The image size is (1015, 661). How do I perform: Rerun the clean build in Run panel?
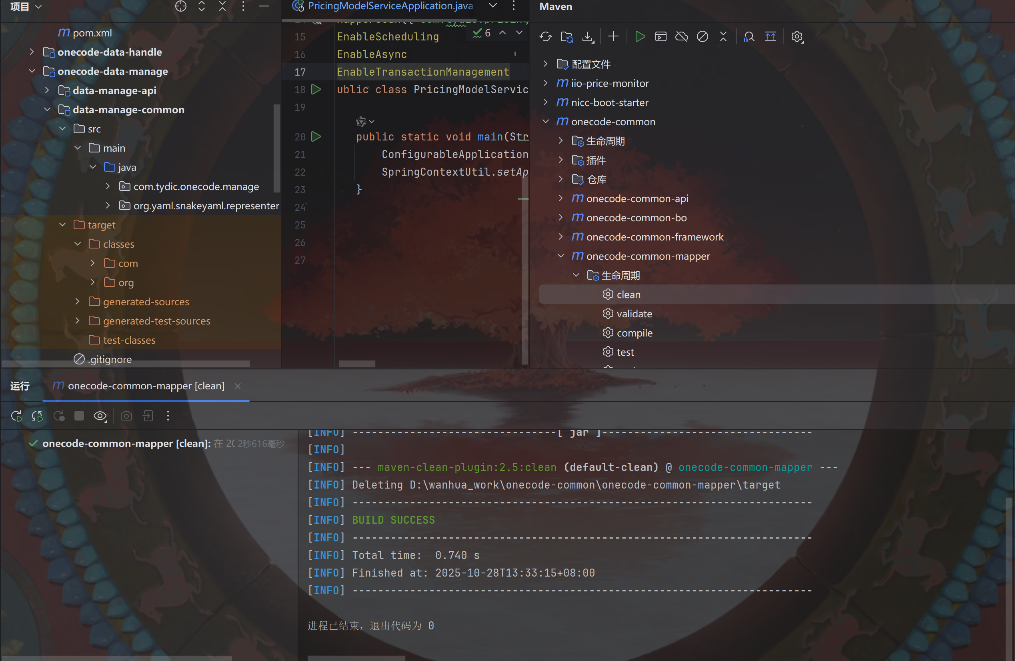(x=16, y=416)
